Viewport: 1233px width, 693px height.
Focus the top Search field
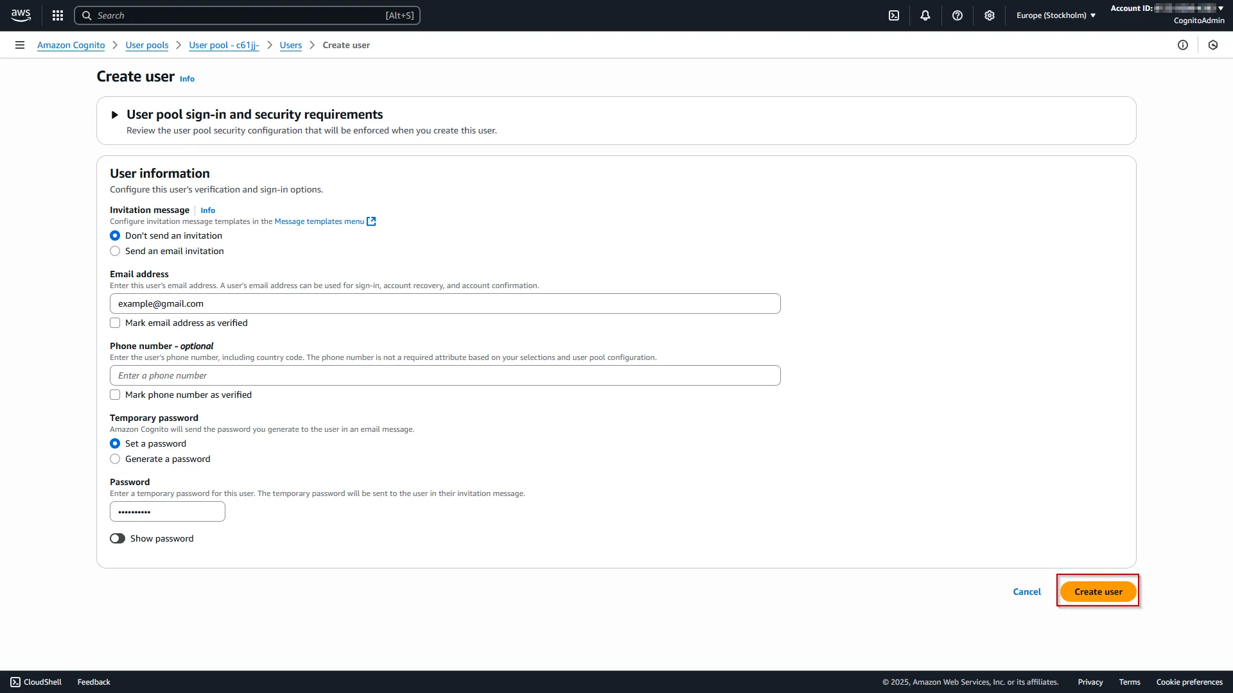pyautogui.click(x=247, y=15)
